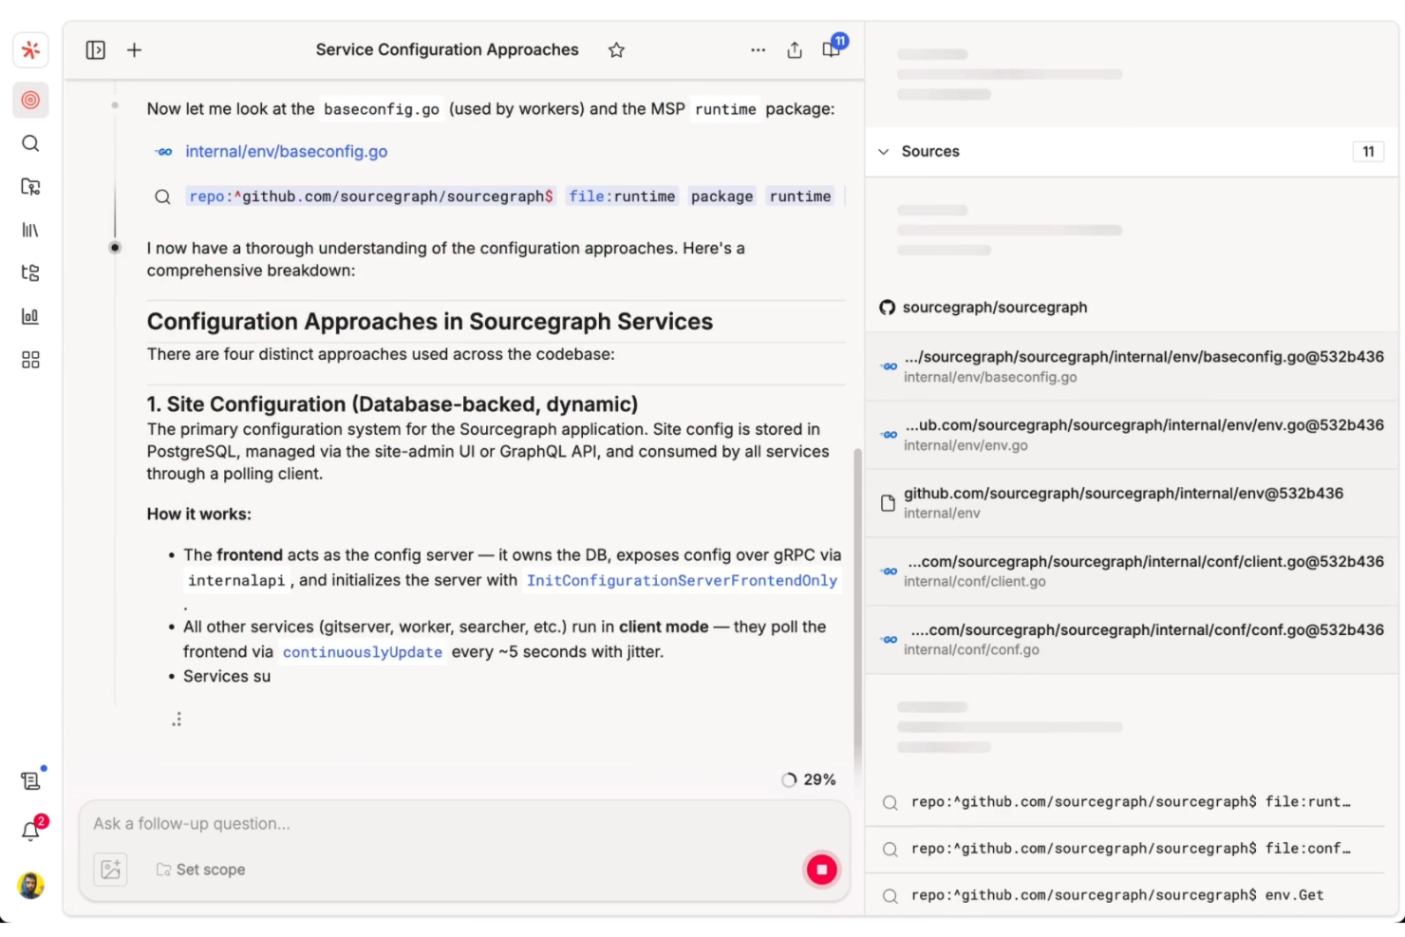Click the Configuration Approaches in Sourcegraph Services heading
Screen dimensions: 1405x937
[x=429, y=322]
